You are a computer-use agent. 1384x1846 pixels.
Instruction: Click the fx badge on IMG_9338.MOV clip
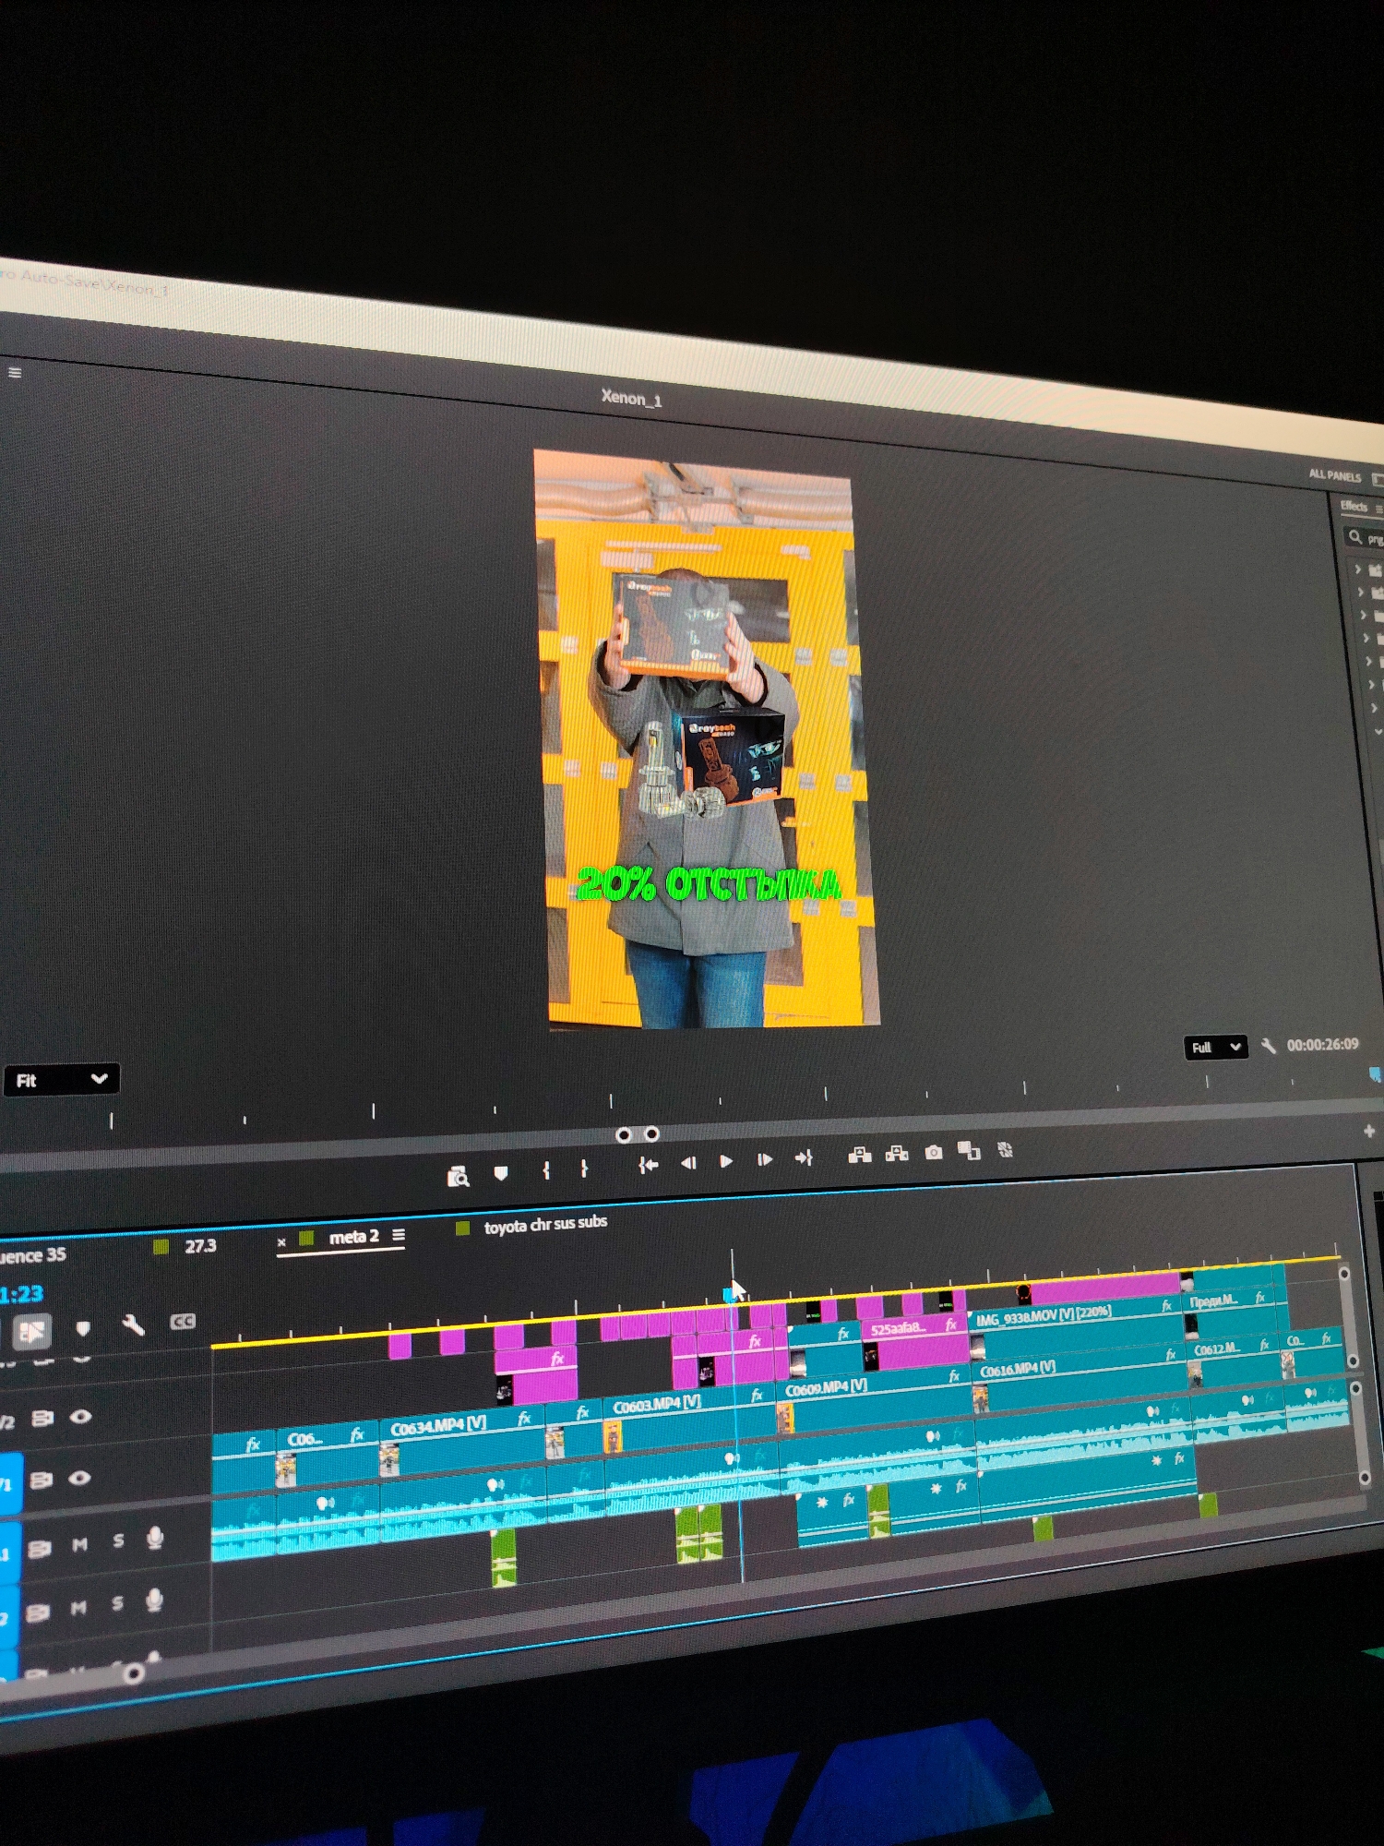point(1167,1306)
